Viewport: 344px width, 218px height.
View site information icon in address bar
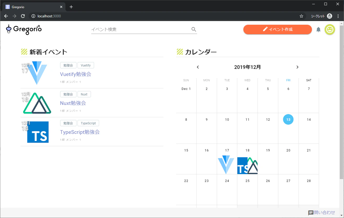33,16
